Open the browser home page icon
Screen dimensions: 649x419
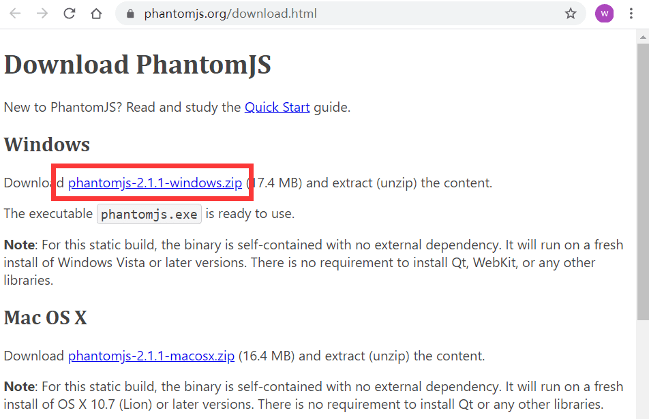(96, 14)
